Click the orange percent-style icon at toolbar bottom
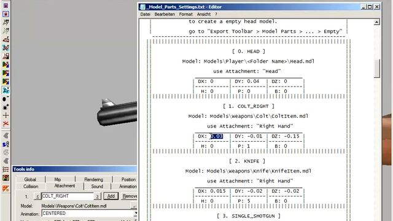The width and height of the screenshot is (393, 221). point(6,188)
